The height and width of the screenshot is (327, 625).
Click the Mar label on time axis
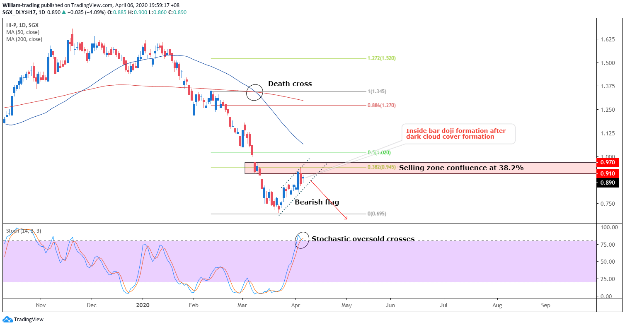click(x=243, y=305)
